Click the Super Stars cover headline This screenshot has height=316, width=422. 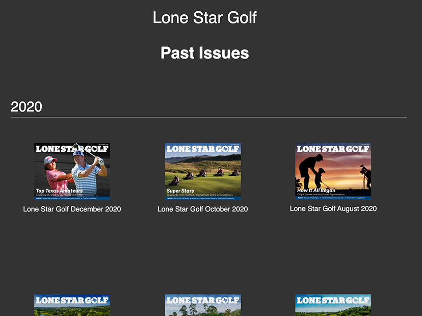[180, 191]
